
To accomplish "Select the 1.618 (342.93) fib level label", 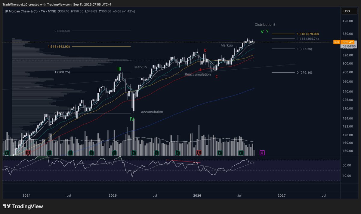I will click(59, 47).
